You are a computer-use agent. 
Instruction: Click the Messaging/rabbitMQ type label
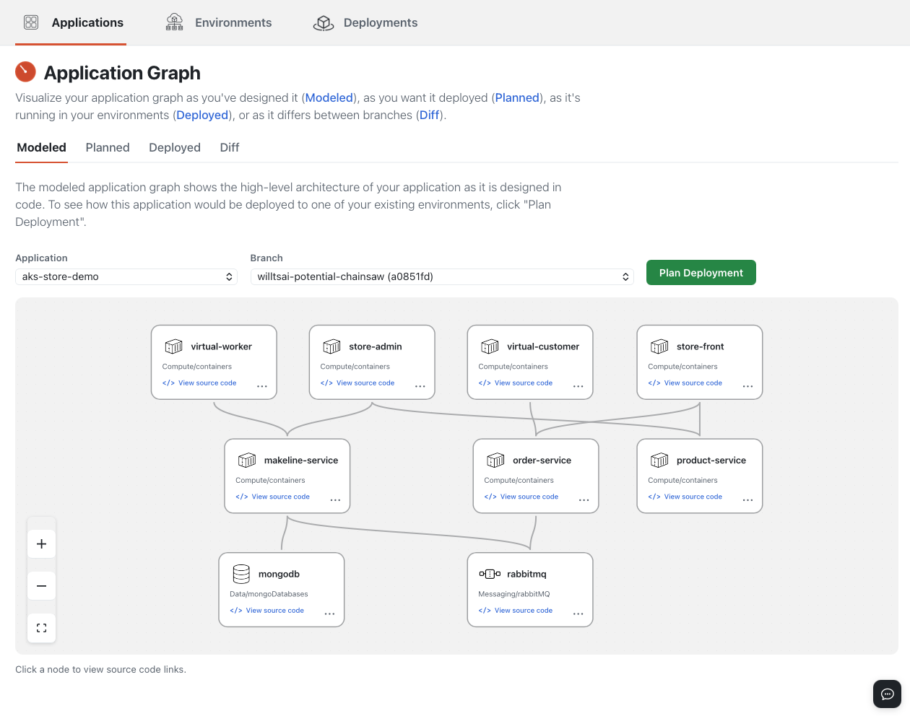[514, 594]
